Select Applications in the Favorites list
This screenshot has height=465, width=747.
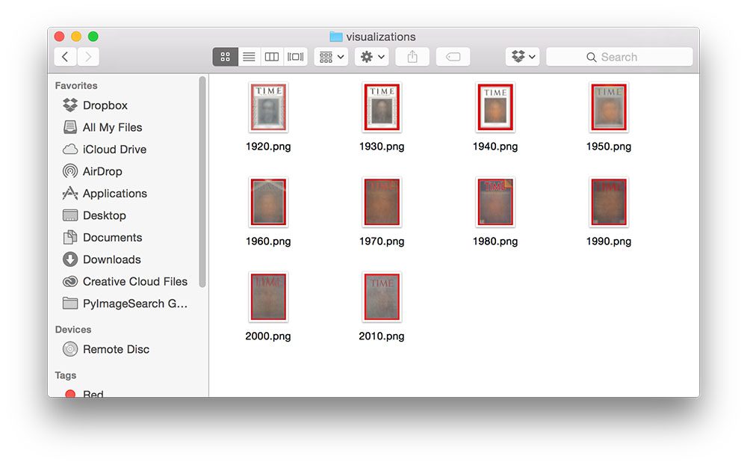tap(114, 194)
